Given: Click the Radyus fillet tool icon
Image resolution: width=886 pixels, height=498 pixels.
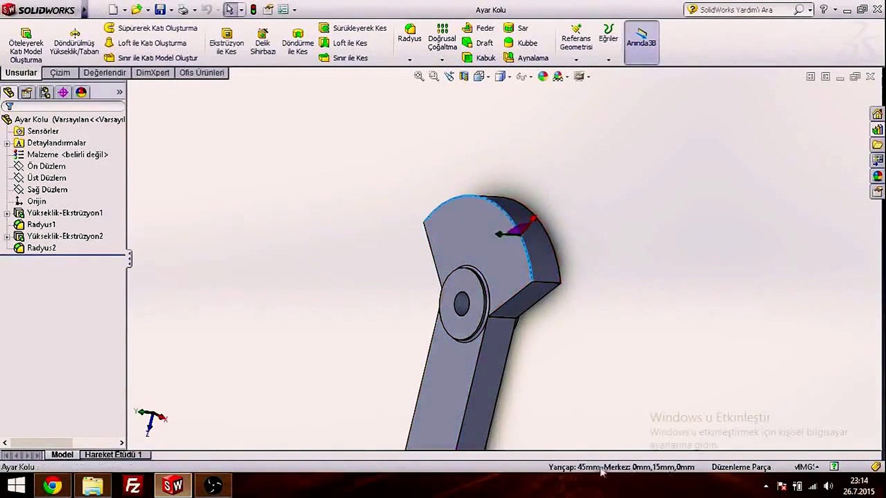Looking at the screenshot, I should [x=409, y=29].
